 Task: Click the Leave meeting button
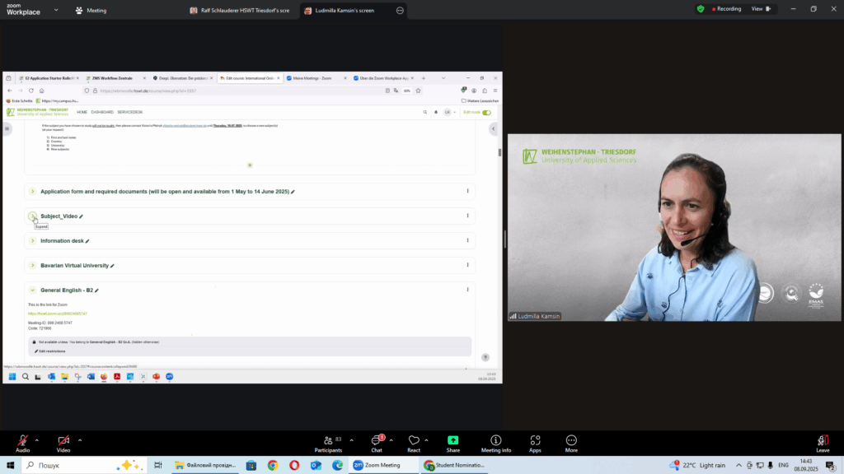822,443
